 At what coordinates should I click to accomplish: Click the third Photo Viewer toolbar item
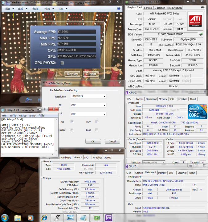35,9
